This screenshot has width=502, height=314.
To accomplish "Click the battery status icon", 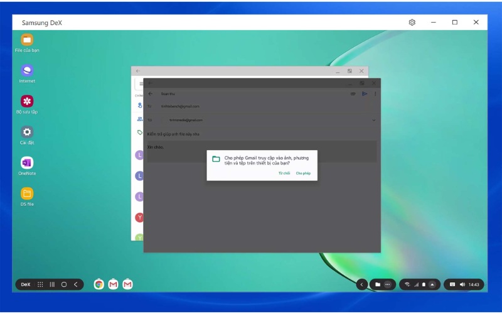I will [x=424, y=284].
